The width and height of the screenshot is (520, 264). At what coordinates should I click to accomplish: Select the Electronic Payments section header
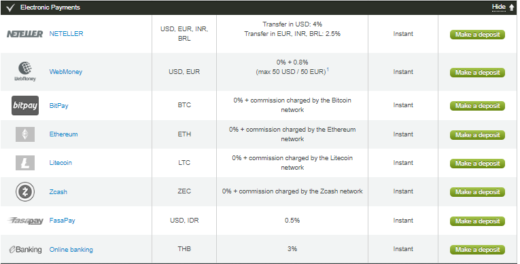(259, 7)
